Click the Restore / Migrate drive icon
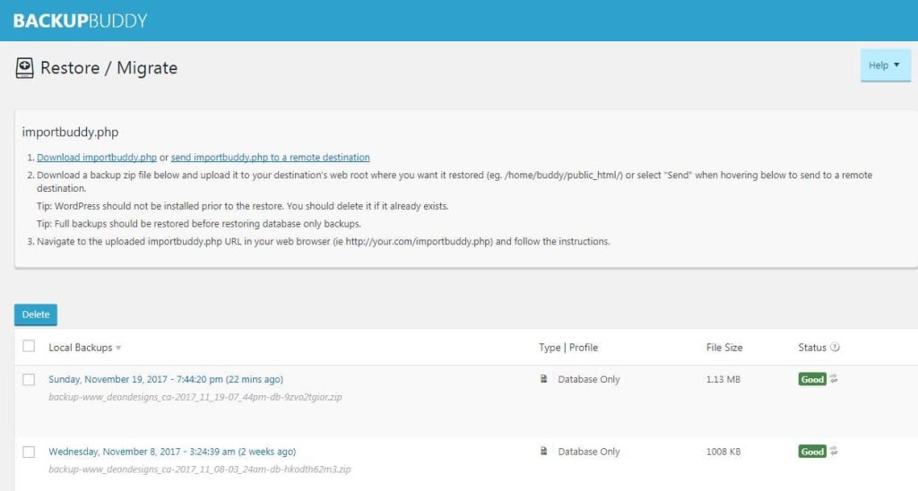918x491 pixels. 24,68
